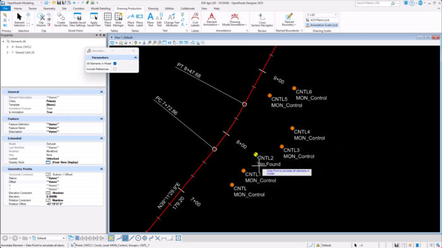Switch to the Terrain ribbon tab
Screen dimensions: 442x248
pos(32,9)
